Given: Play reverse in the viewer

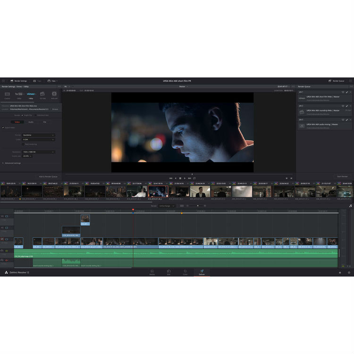Looking at the screenshot, I should pos(176,178).
